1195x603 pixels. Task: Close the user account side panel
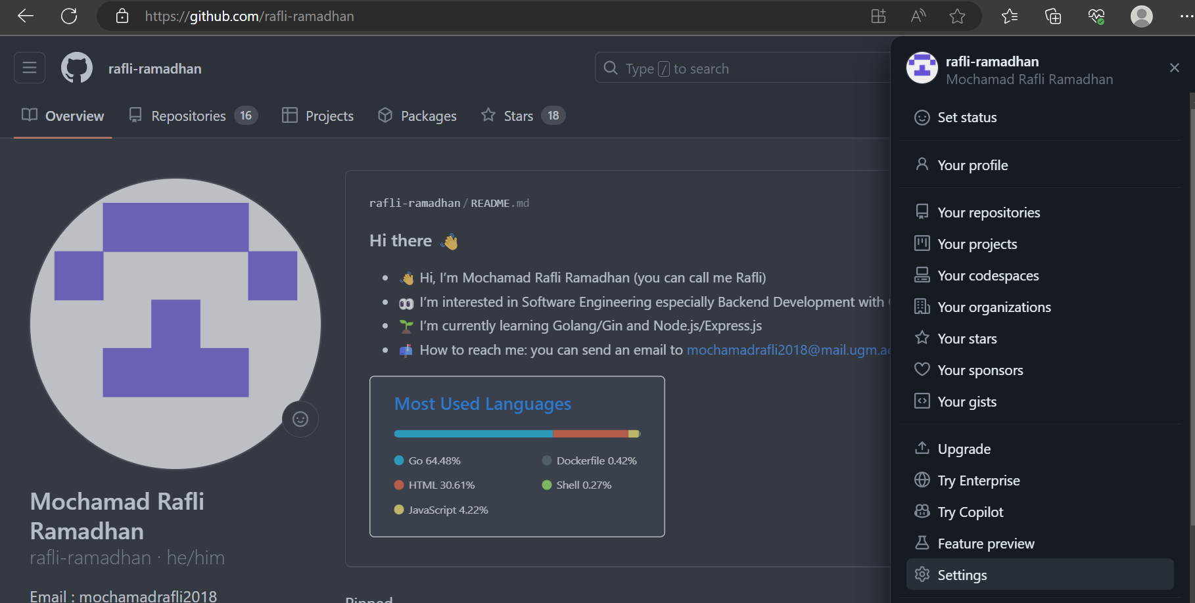[1174, 68]
